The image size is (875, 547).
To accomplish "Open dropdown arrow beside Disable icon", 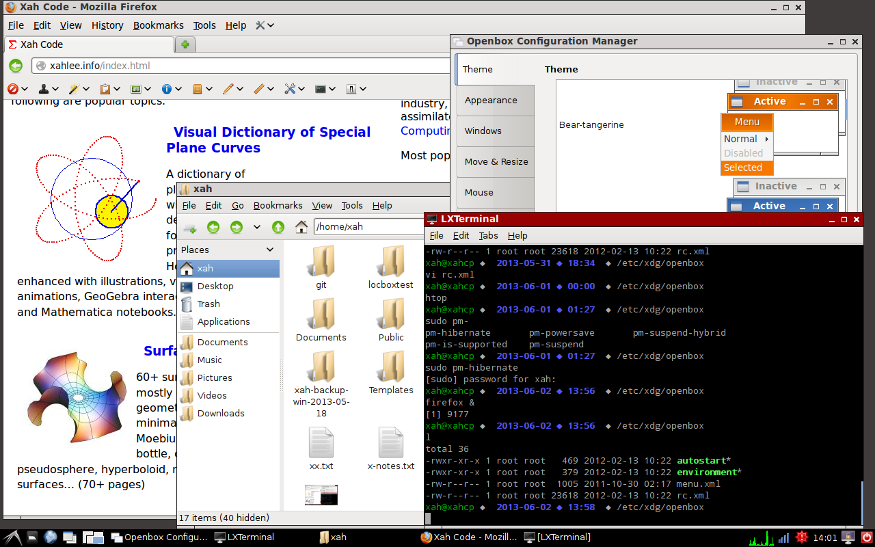I will pyautogui.click(x=25, y=89).
